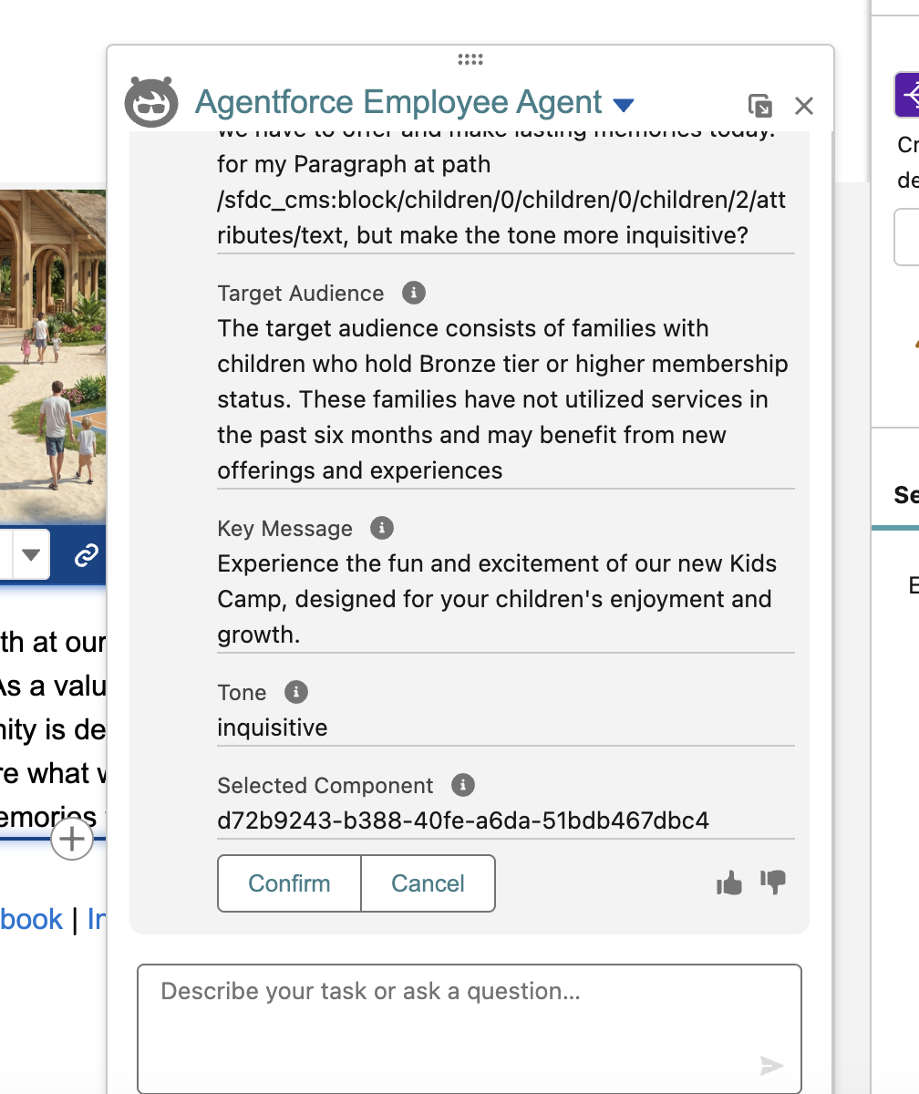This screenshot has width=919, height=1094.
Task: Click the 'Tone' field label
Action: pyautogui.click(x=242, y=693)
